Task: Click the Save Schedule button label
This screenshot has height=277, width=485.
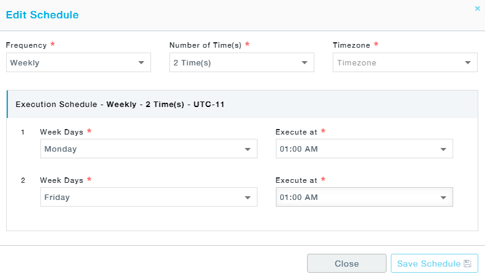Action: pyautogui.click(x=429, y=264)
